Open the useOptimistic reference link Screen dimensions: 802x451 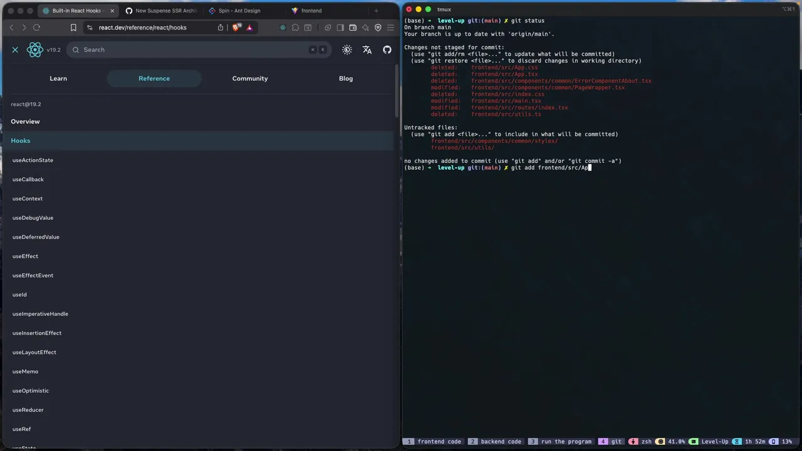pos(31,391)
